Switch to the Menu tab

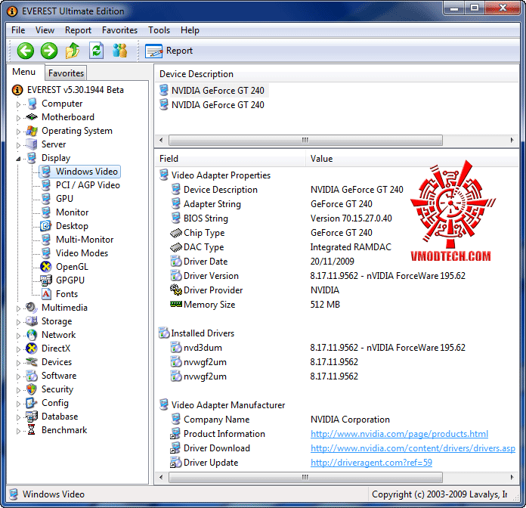[x=23, y=72]
